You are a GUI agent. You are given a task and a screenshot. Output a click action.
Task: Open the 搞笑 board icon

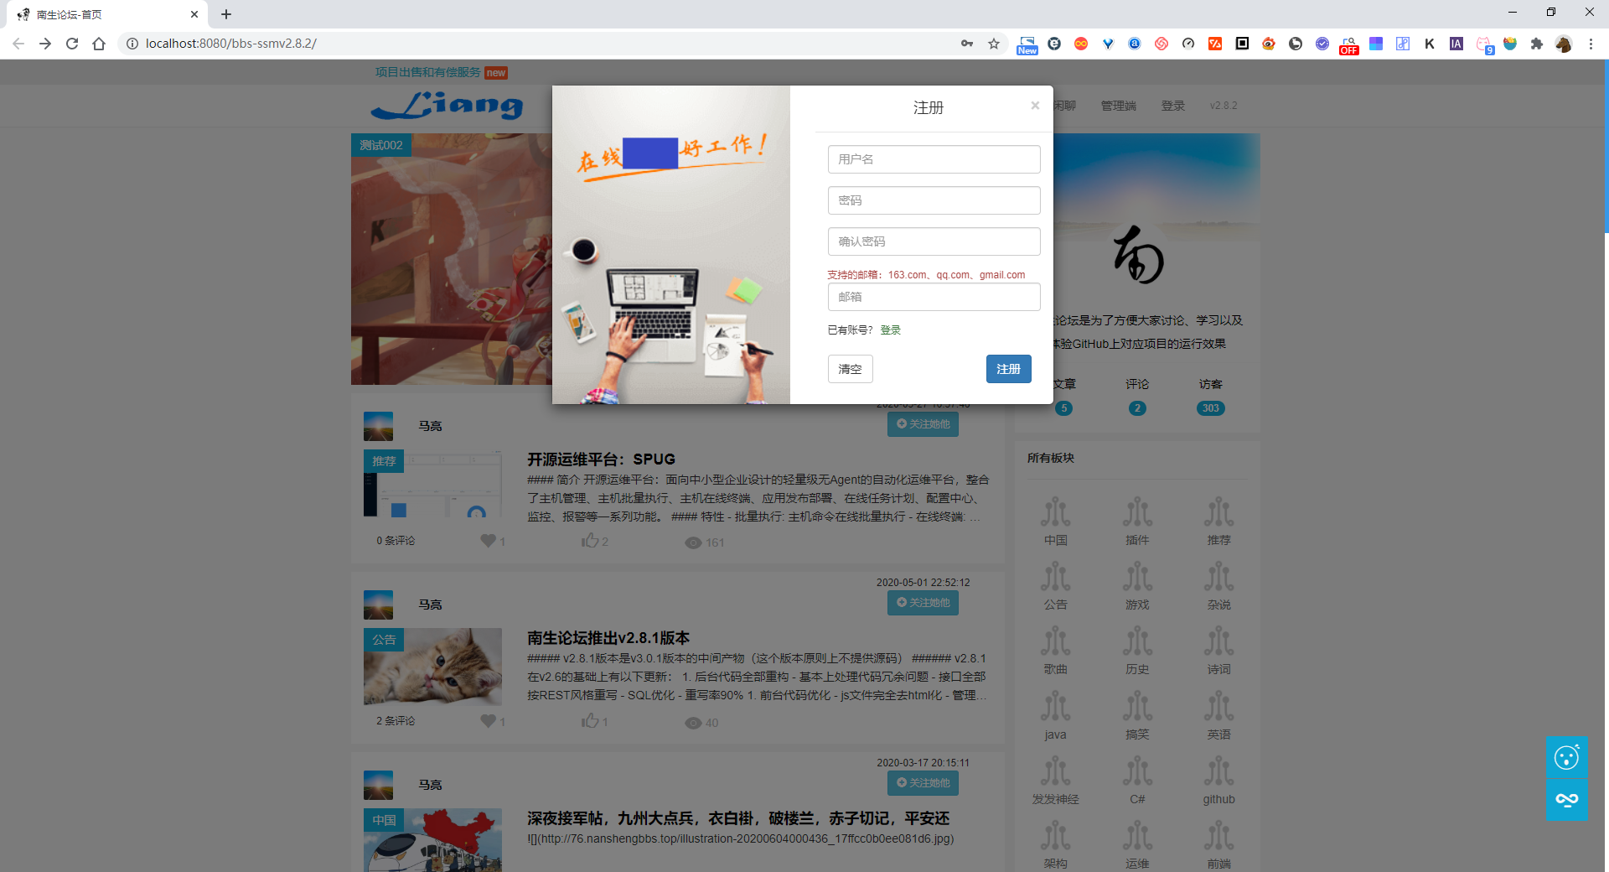pyautogui.click(x=1137, y=706)
